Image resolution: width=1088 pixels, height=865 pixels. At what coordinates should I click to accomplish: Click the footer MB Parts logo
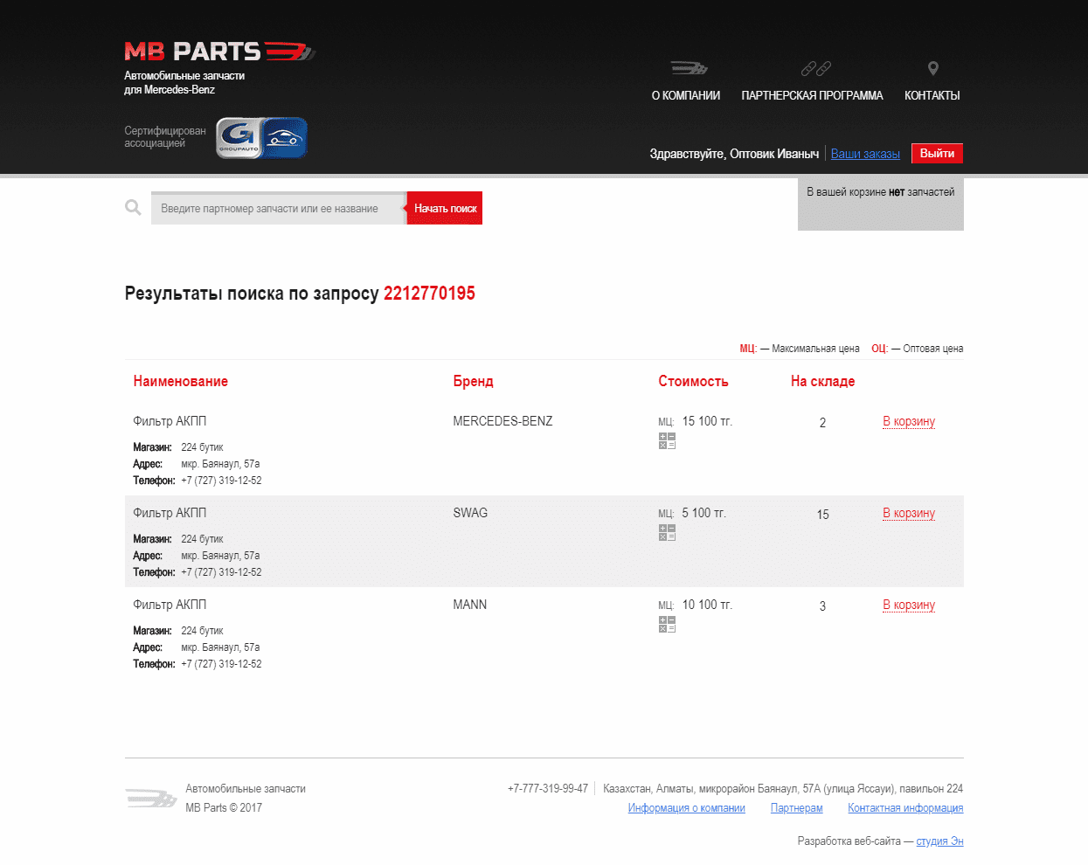click(x=151, y=798)
